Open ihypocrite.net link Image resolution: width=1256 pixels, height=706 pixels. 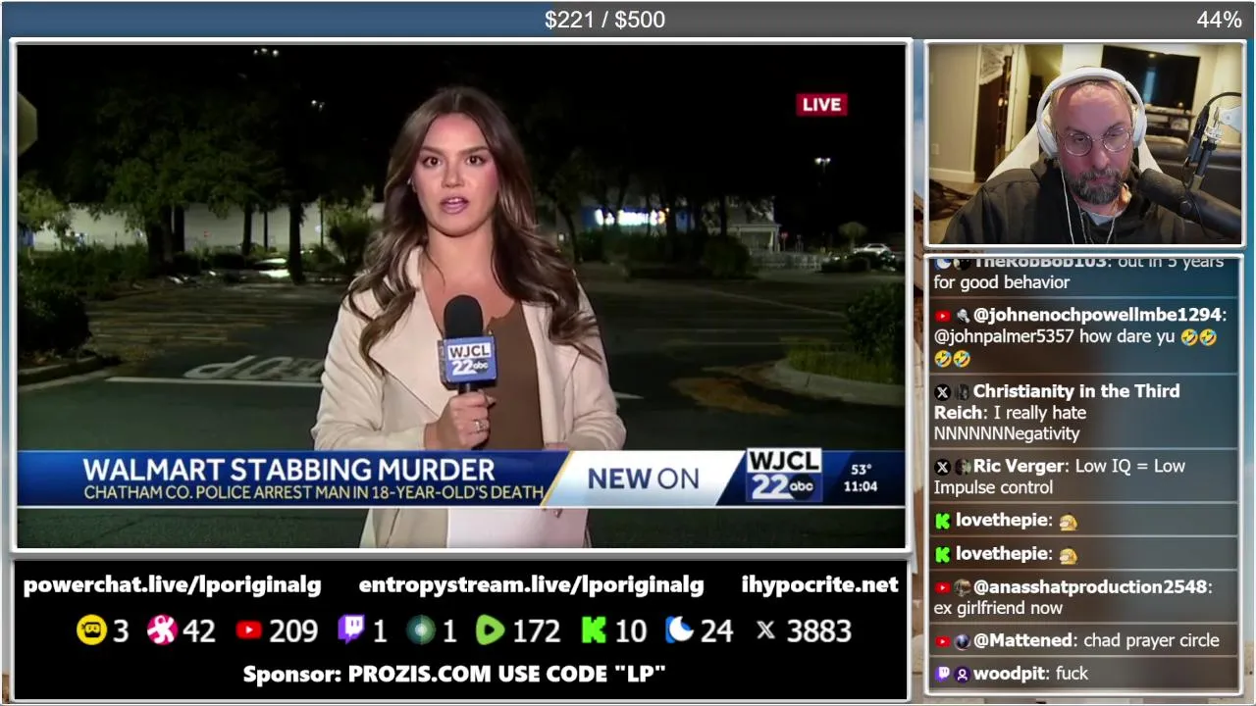point(819,585)
